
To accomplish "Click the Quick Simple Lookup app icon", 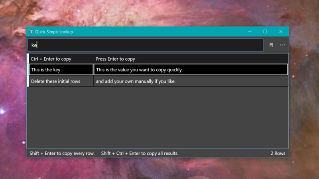I will tap(32, 31).
